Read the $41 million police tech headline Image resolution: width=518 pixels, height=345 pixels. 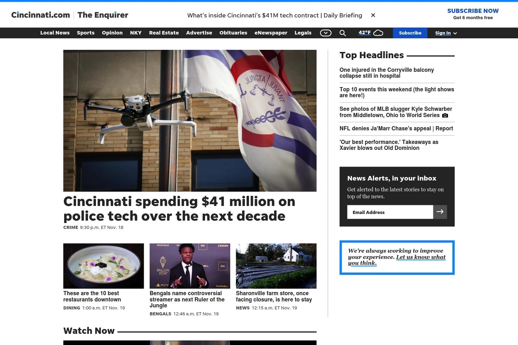click(179, 208)
